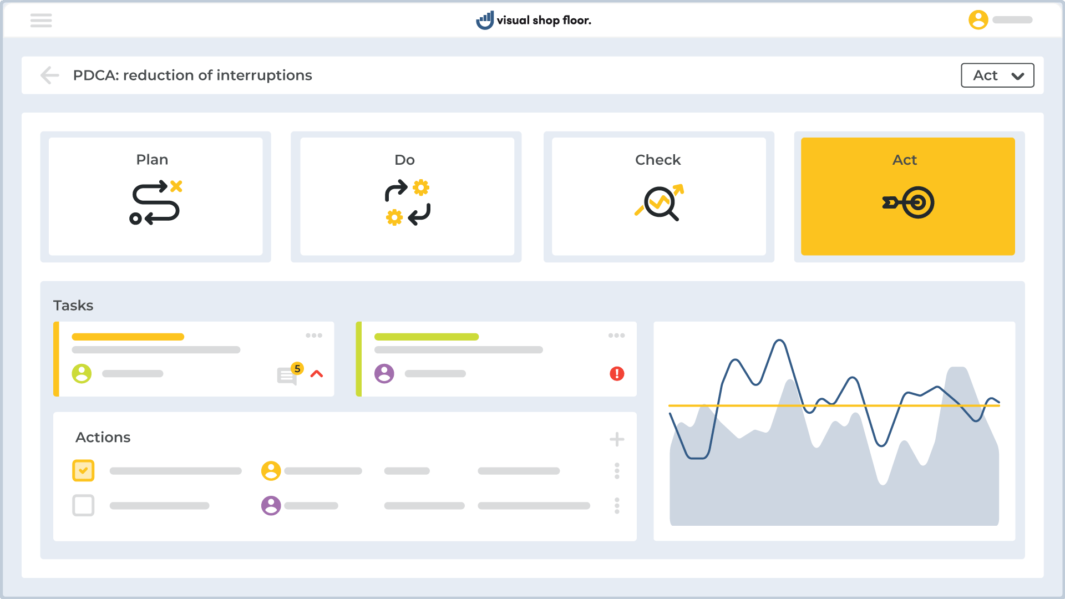Click the green task title bar
Screen dimensions: 1065x599
[427, 337]
